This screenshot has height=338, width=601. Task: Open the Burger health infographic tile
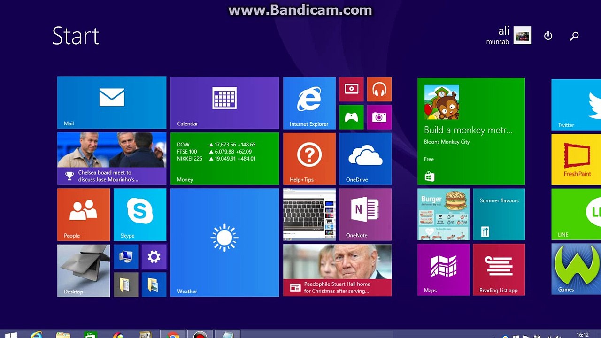pyautogui.click(x=443, y=215)
